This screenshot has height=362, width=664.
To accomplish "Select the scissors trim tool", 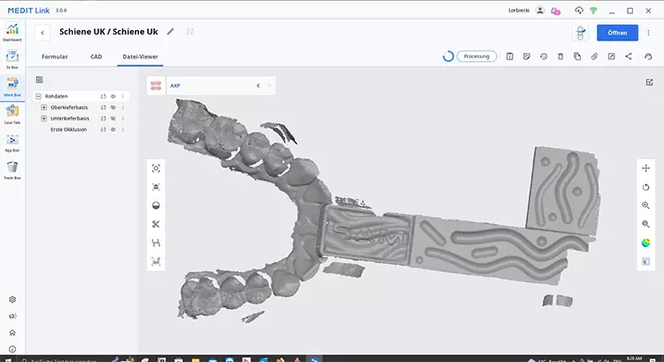I will click(156, 225).
